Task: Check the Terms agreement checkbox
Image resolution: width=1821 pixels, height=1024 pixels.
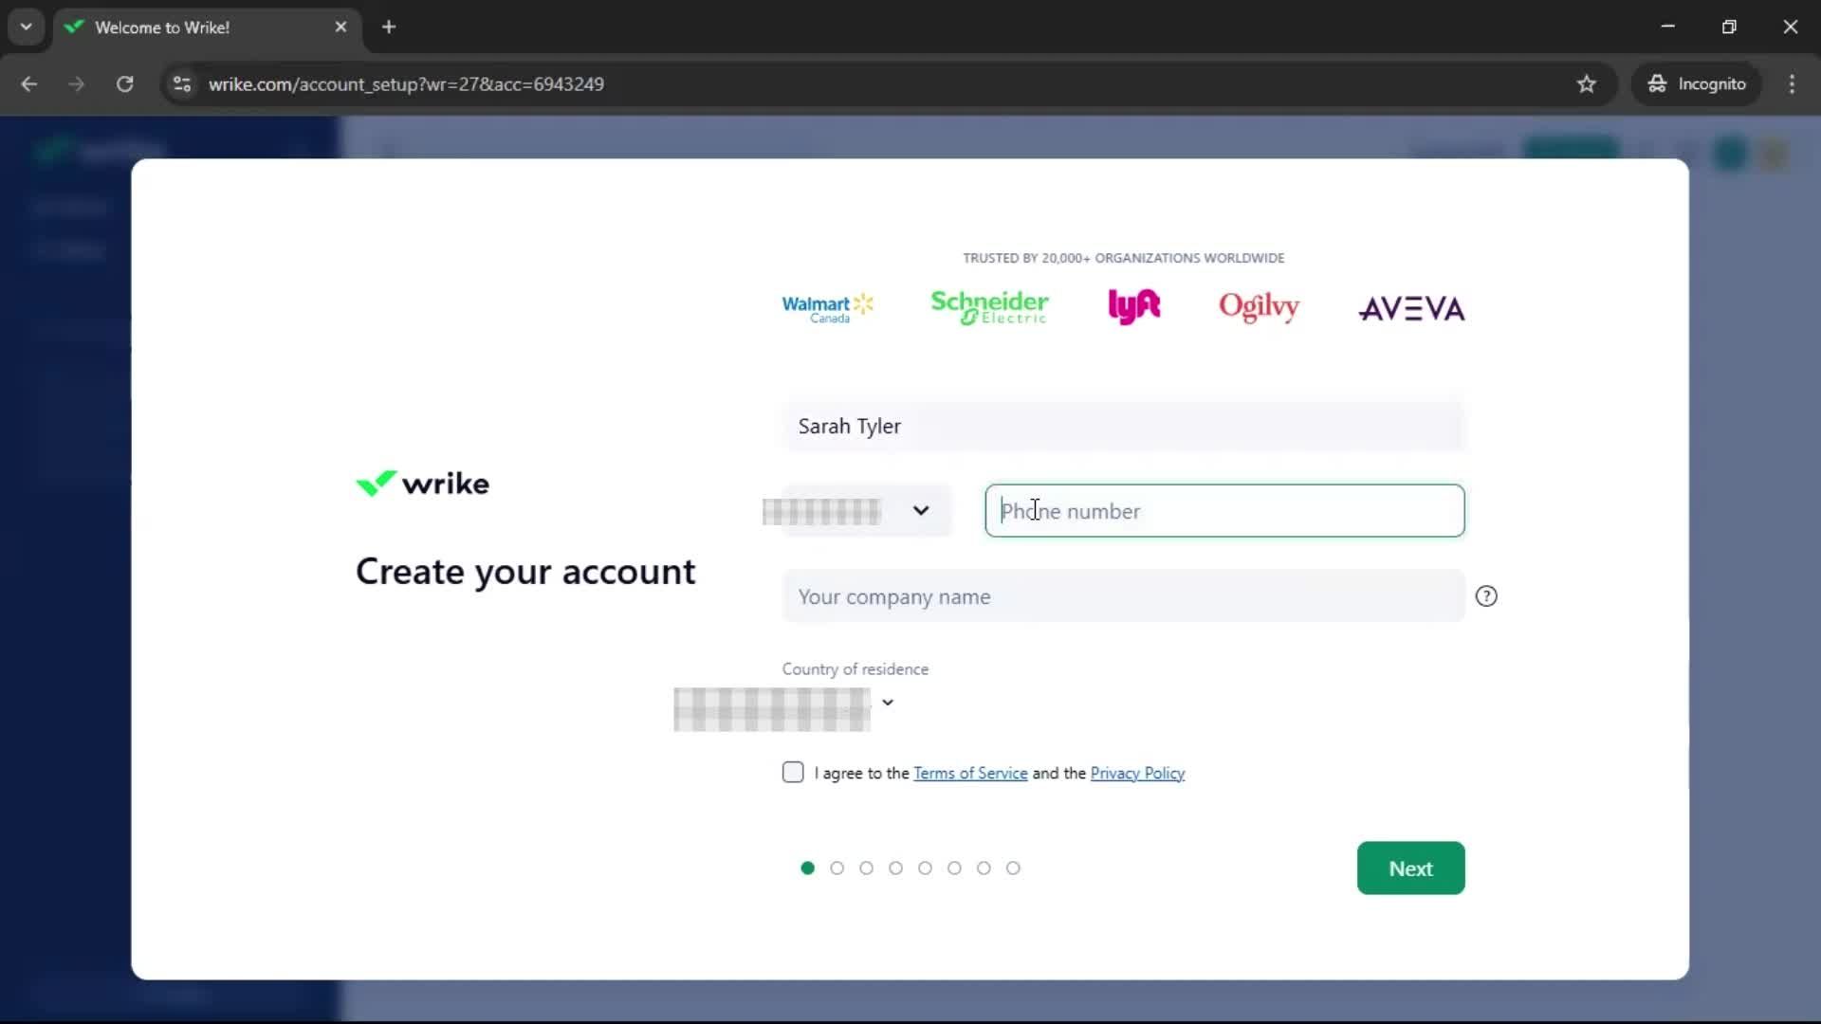Action: click(x=793, y=773)
